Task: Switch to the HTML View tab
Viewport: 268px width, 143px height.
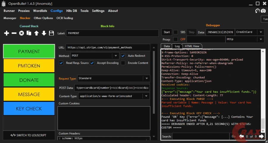Action: (192, 46)
